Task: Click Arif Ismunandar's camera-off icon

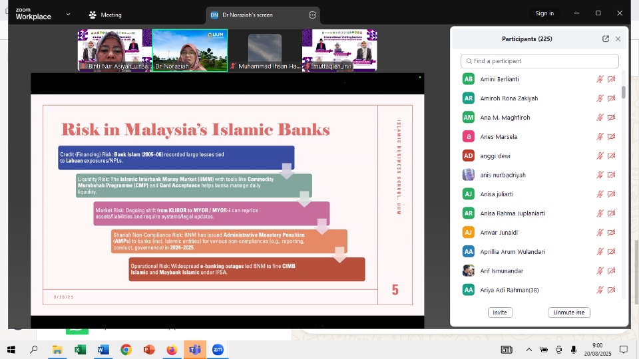Action: click(x=611, y=271)
